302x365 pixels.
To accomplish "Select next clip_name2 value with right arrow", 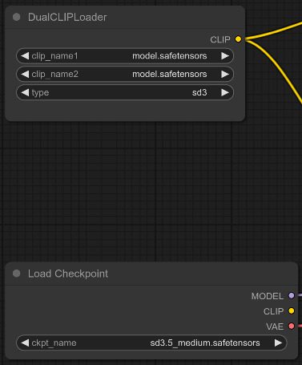I will (225, 74).
